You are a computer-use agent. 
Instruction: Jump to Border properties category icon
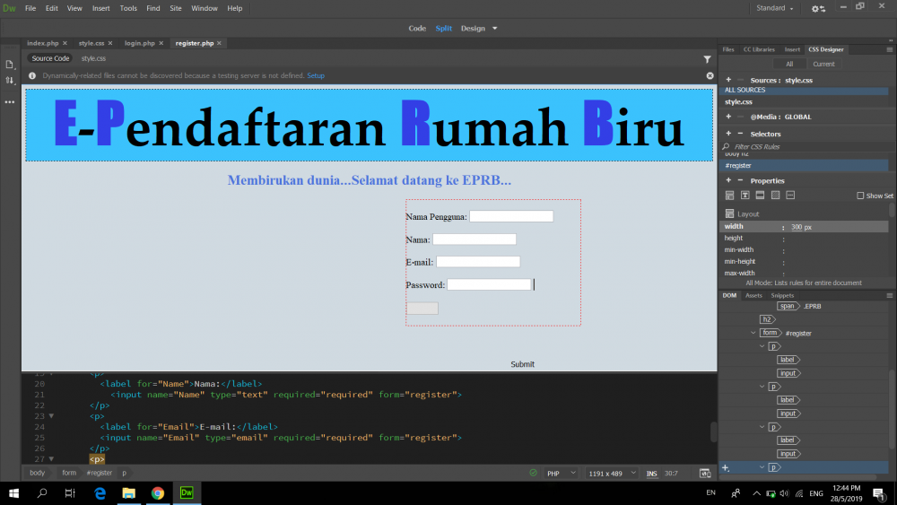tap(760, 196)
